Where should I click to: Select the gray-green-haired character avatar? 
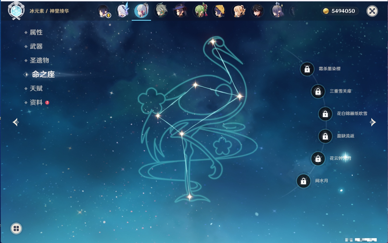(161, 11)
